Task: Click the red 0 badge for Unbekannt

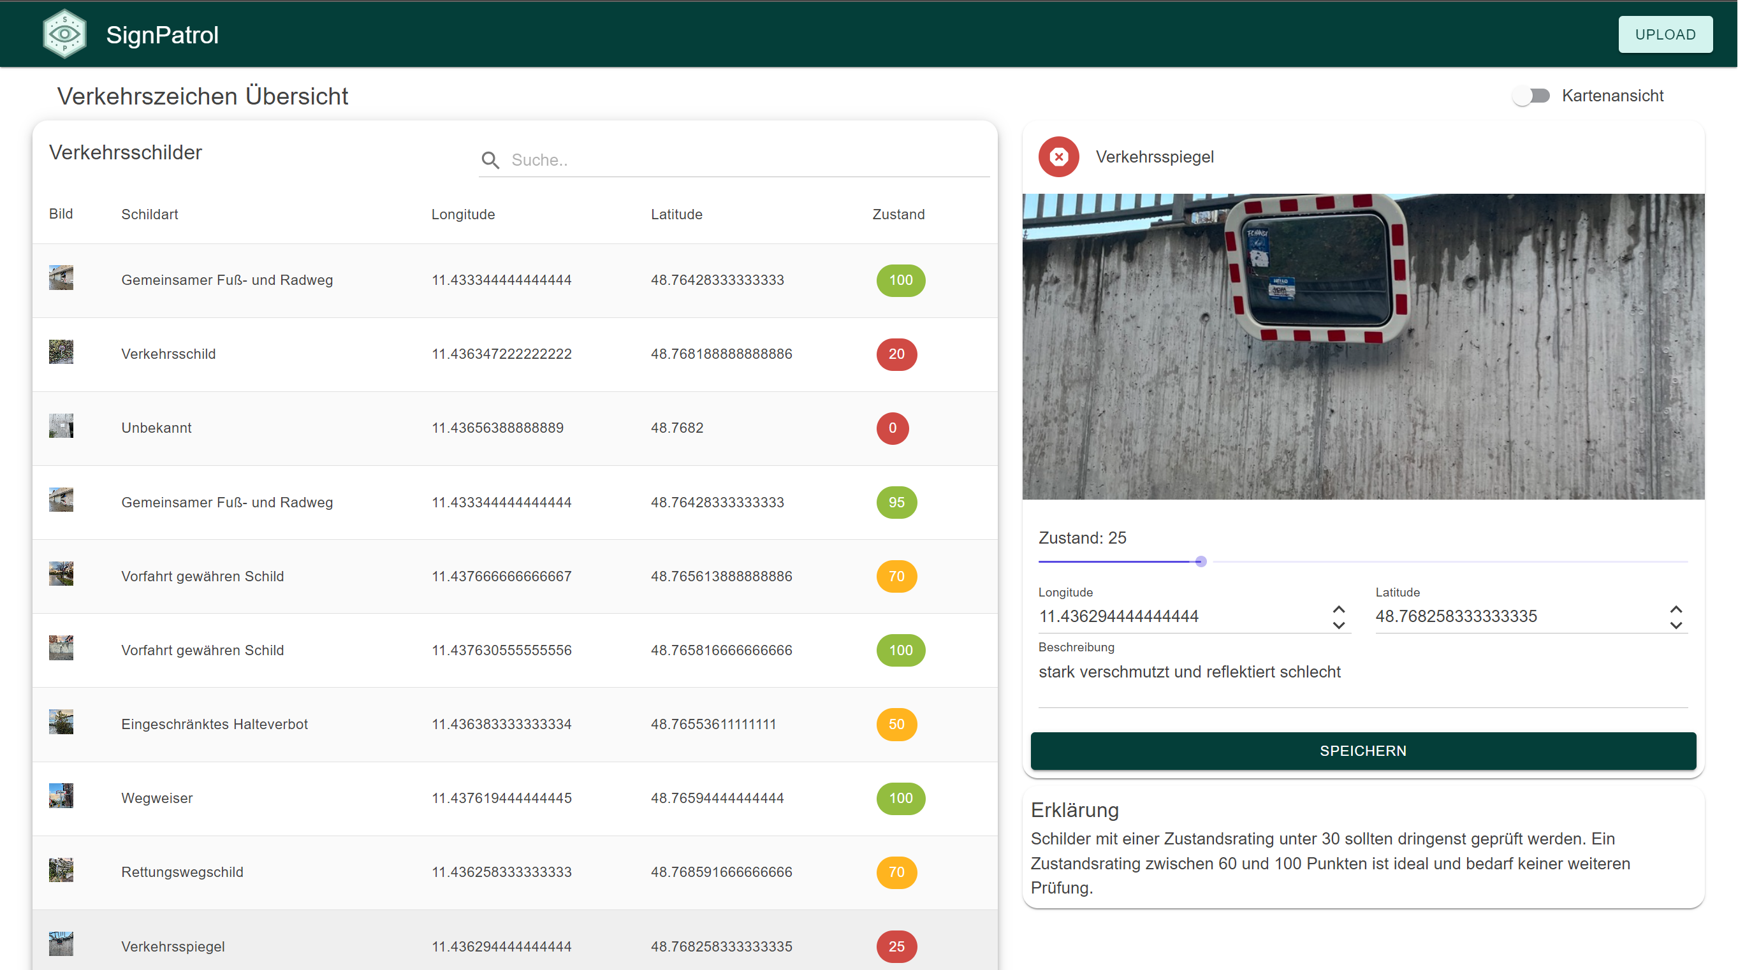Action: [892, 428]
